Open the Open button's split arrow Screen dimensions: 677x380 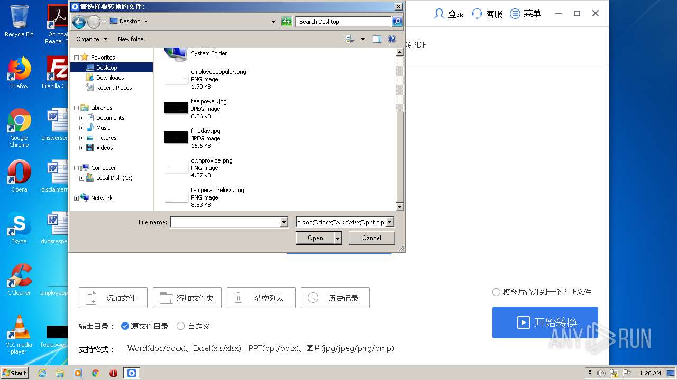(338, 238)
